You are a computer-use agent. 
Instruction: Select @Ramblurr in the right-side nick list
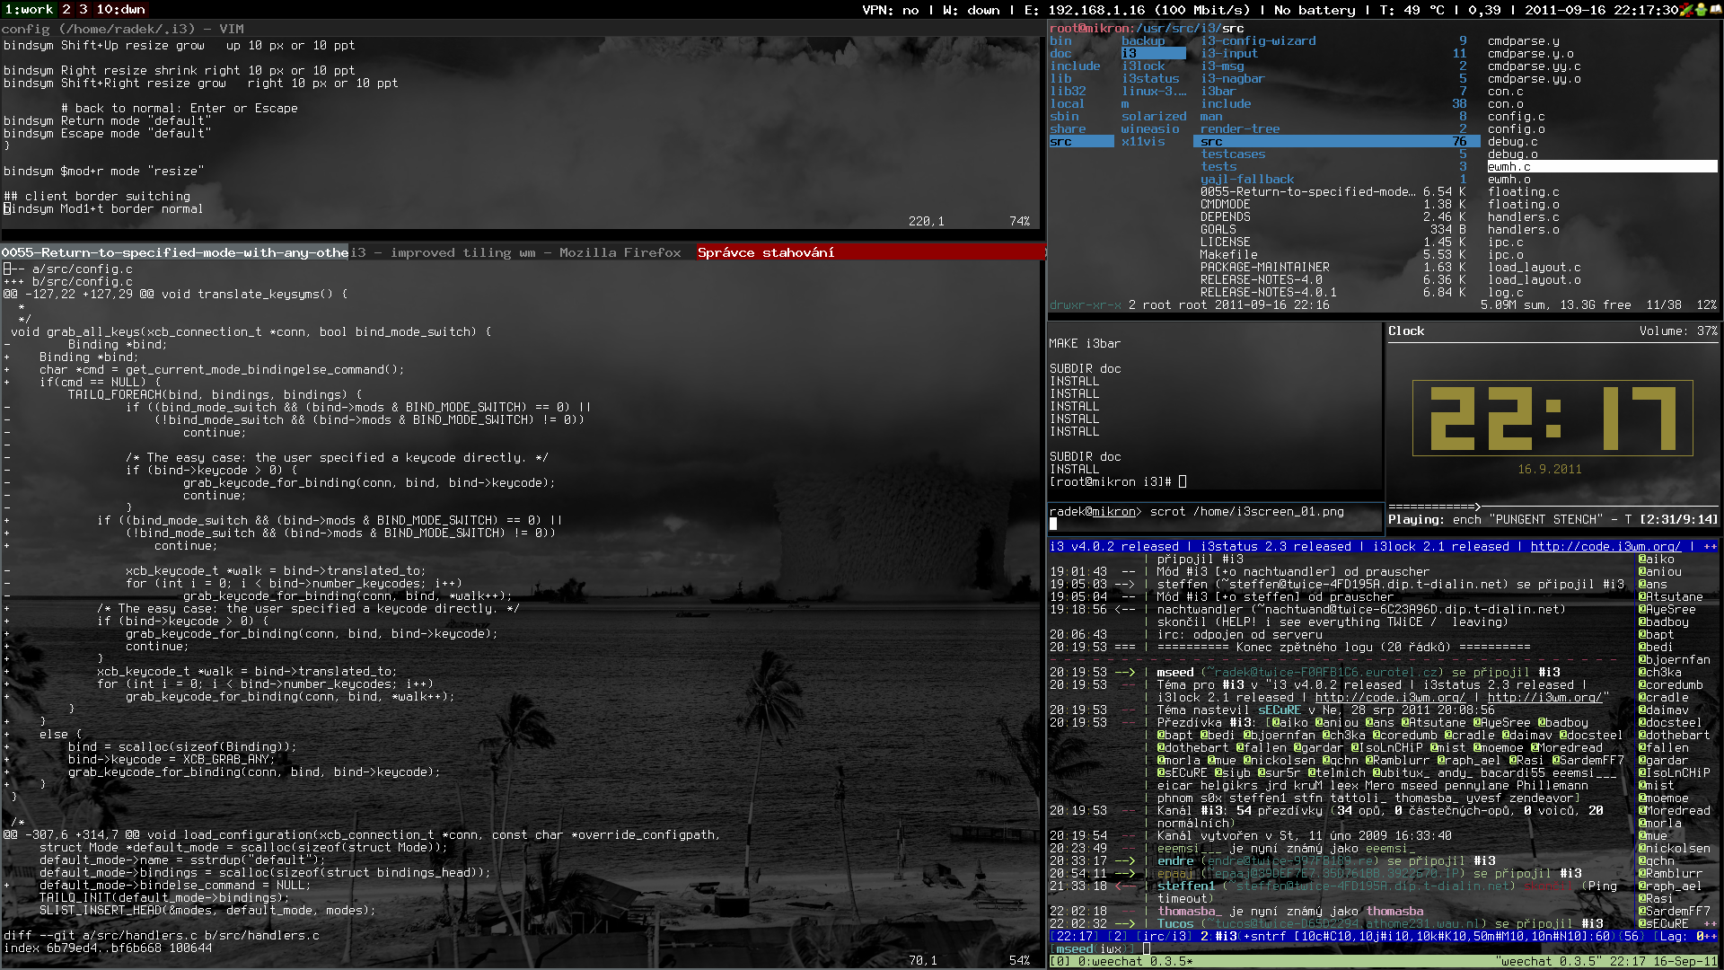click(x=1669, y=873)
